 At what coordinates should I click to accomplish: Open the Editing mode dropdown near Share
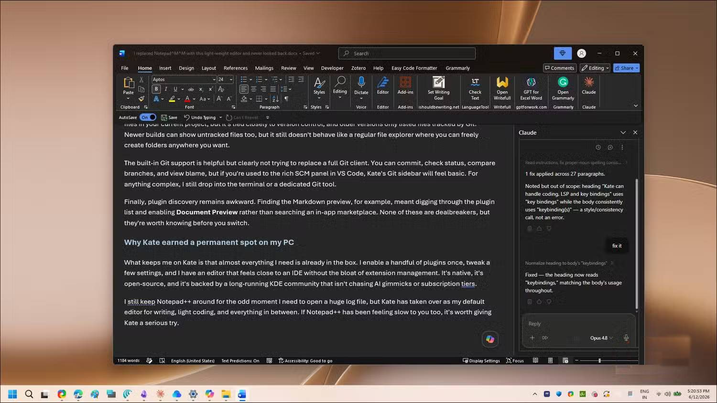(x=595, y=68)
